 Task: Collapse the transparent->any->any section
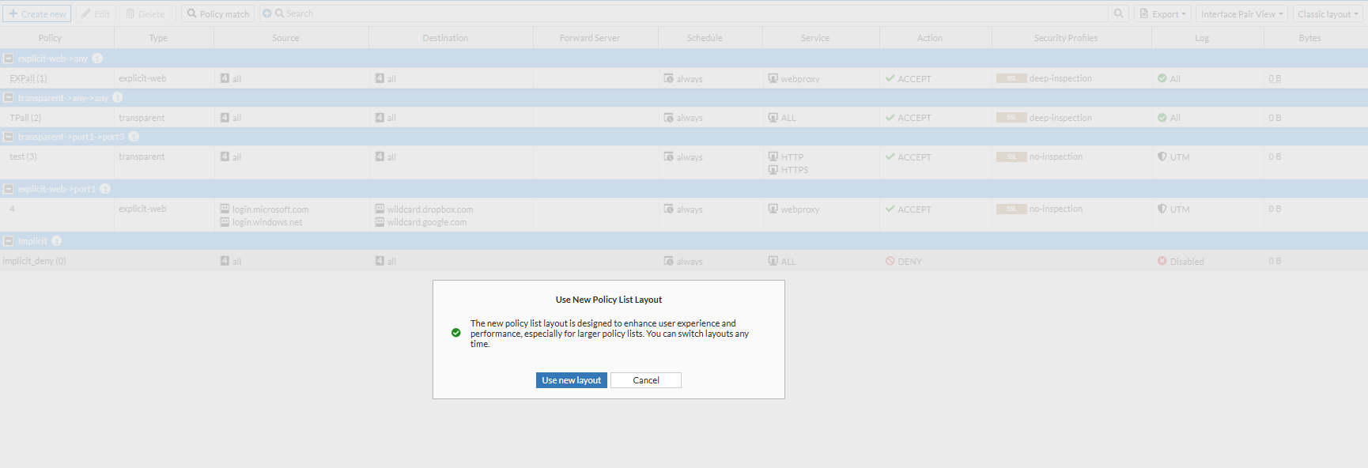click(x=9, y=97)
